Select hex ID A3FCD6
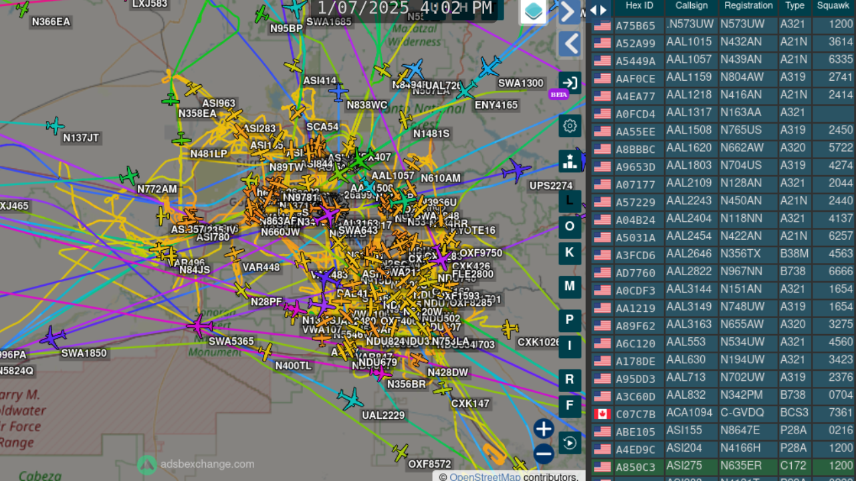 point(639,255)
